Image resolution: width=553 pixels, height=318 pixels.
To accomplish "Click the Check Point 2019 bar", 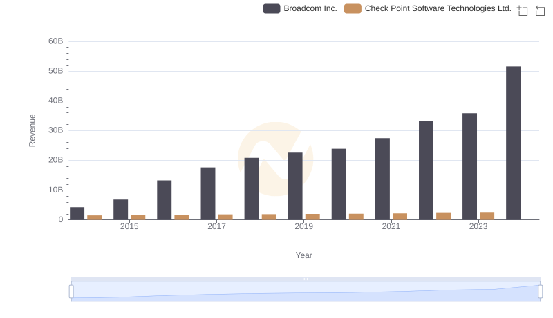I will (x=313, y=217).
